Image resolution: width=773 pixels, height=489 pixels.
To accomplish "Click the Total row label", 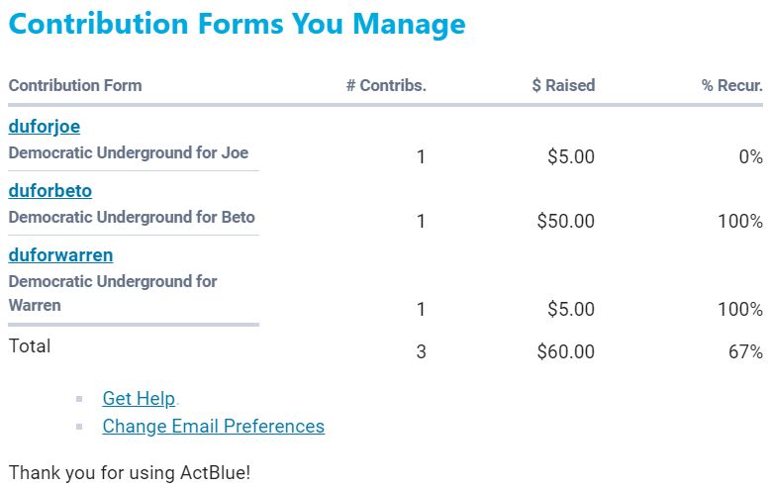I will tap(30, 346).
